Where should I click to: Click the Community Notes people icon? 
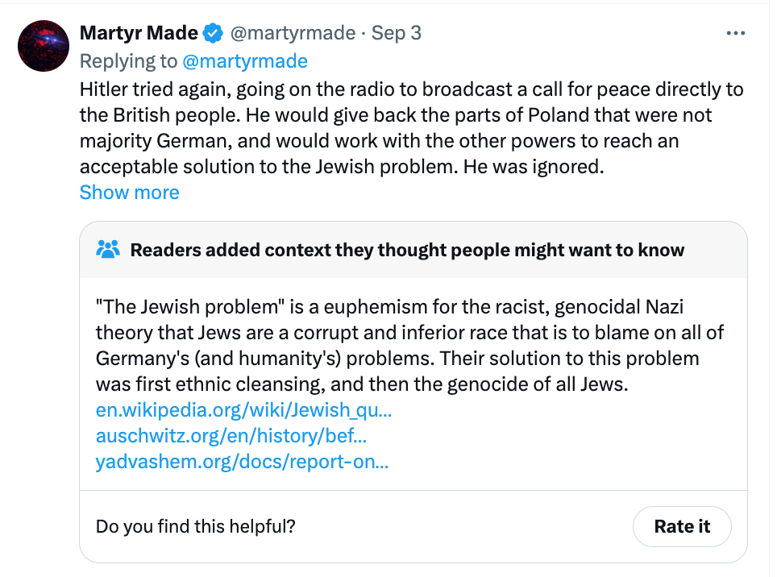(108, 250)
